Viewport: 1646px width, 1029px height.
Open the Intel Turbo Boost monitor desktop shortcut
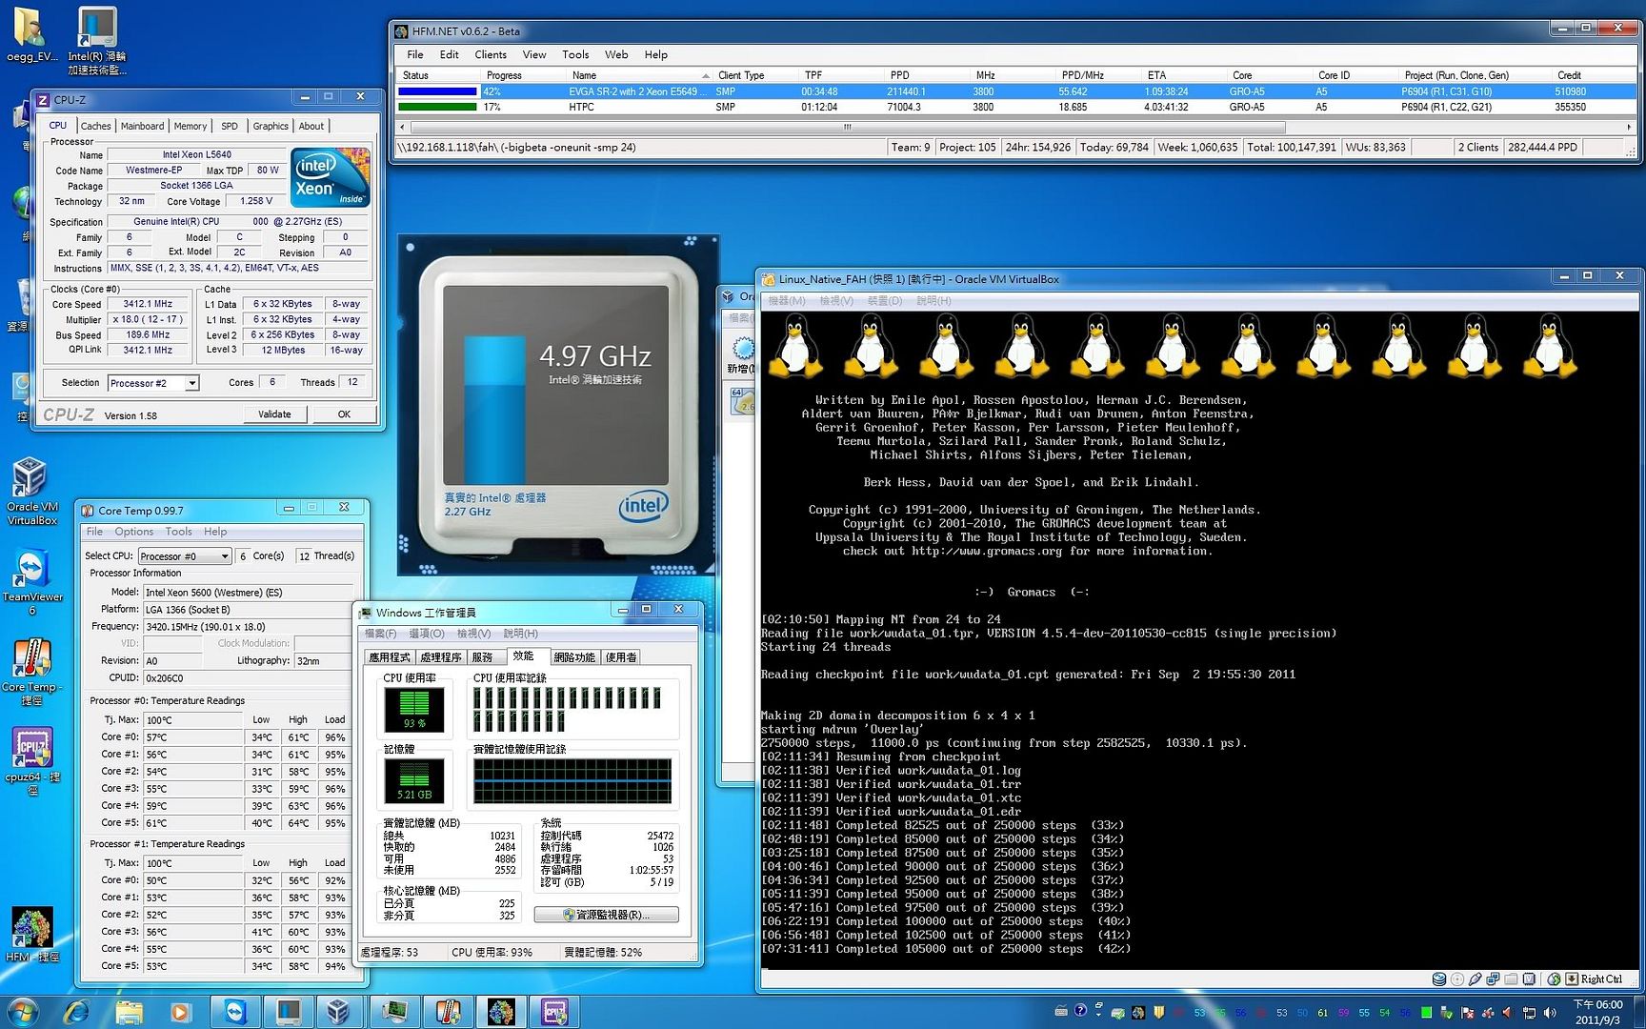pos(96,42)
